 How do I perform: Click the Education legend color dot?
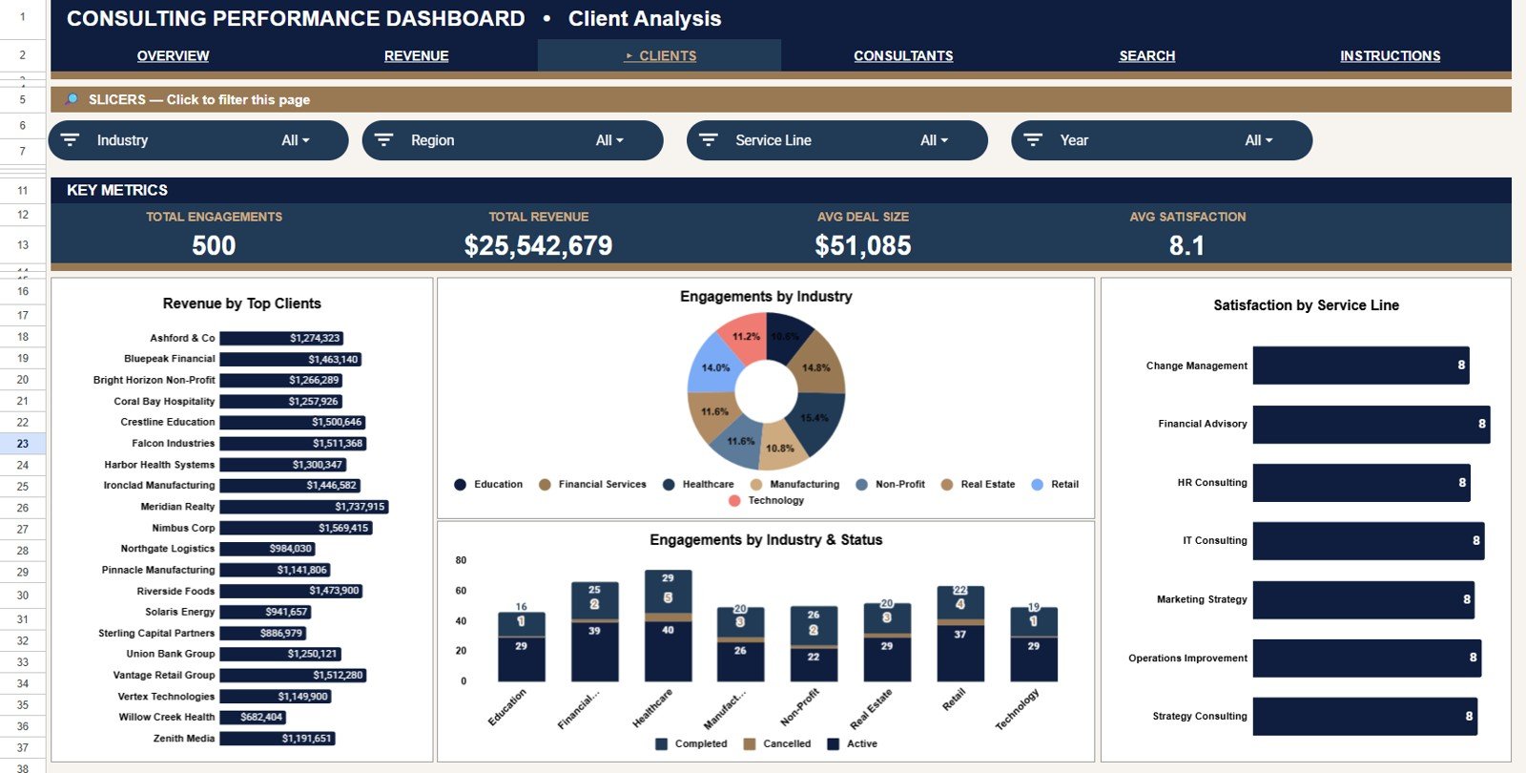pyautogui.click(x=461, y=485)
